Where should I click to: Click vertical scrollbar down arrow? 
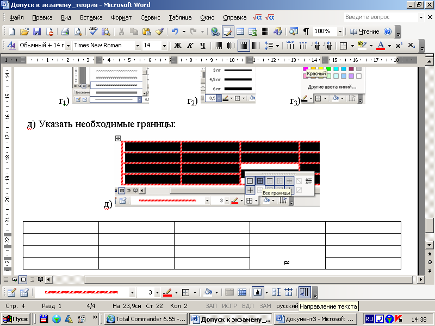tap(430, 245)
